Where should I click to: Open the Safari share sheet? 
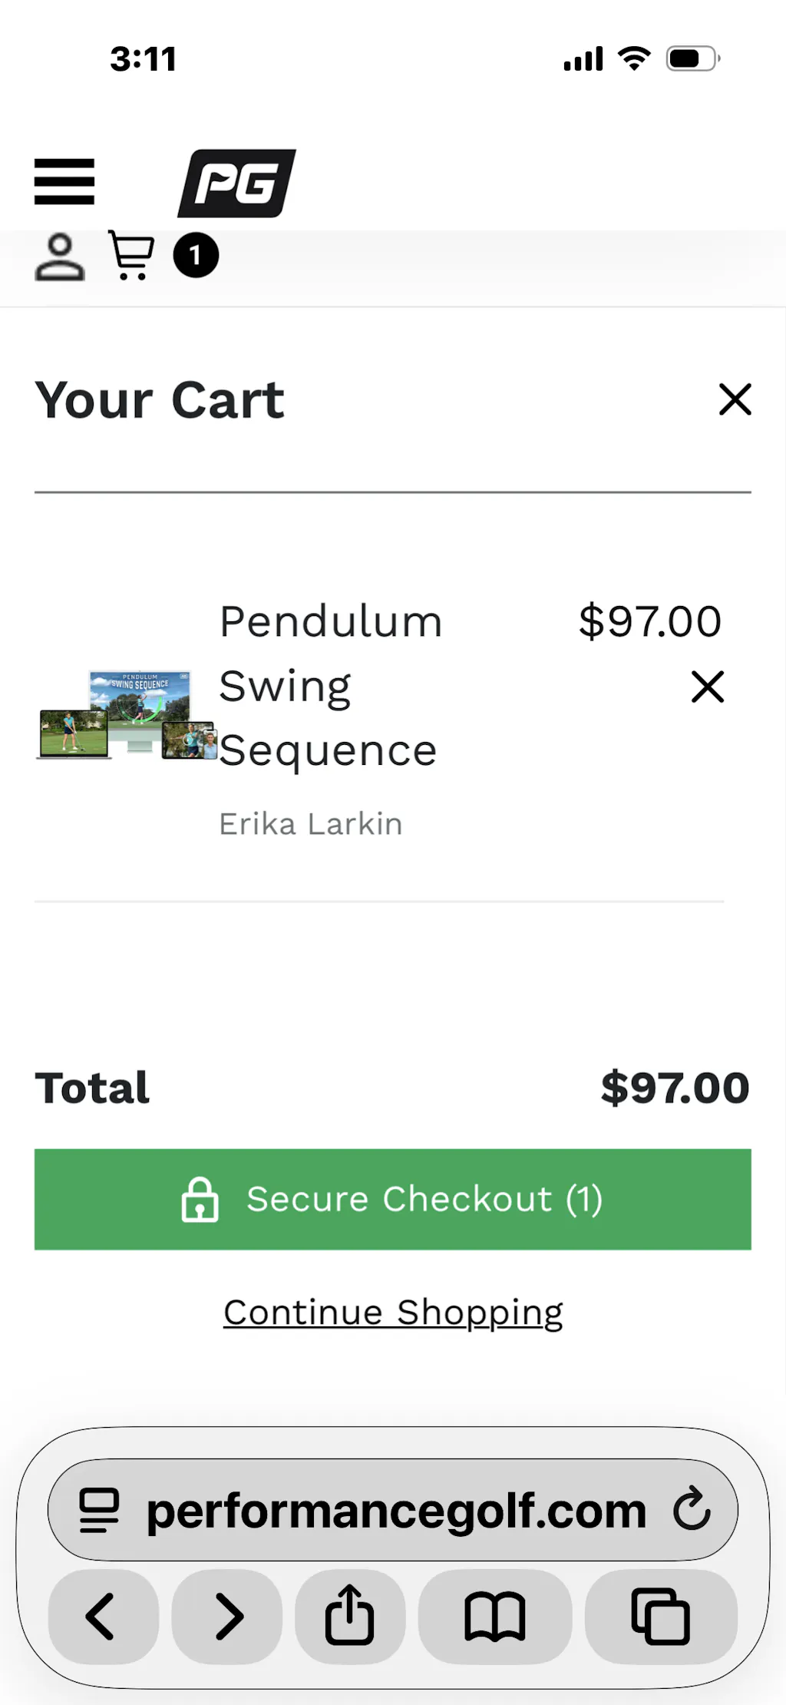(x=350, y=1616)
